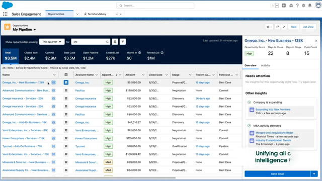Screen dimensions: 322x181
Task: Toggle bookmark for Vand Enterprises - Services - 81K
Action: (66, 130)
